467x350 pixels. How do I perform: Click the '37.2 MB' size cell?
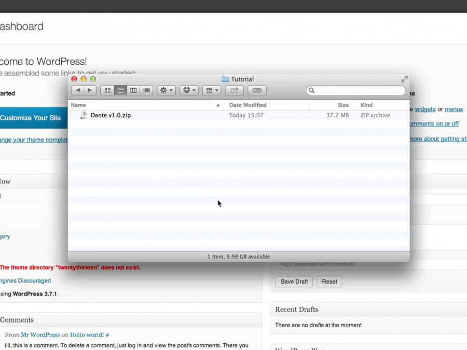[337, 115]
